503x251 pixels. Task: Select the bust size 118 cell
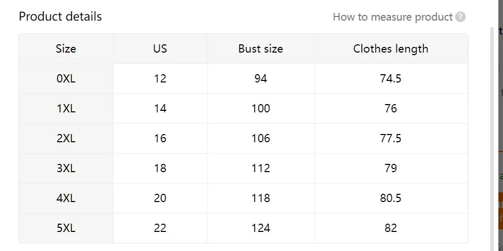click(x=261, y=198)
